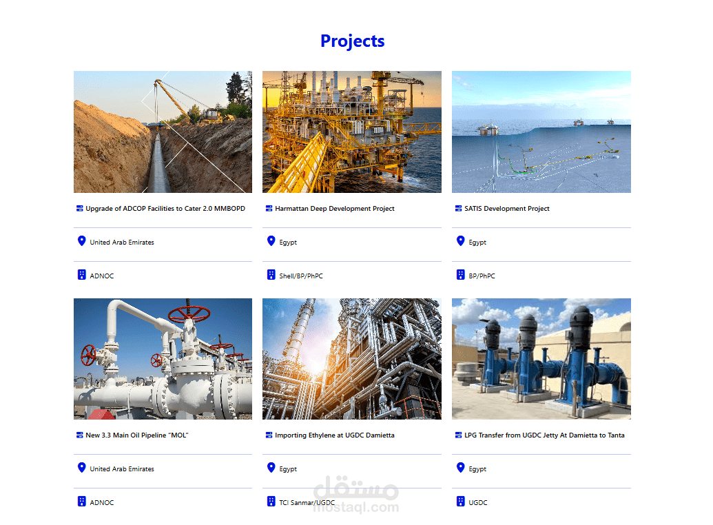
Task: Click ADNOC client text under MOL pipeline
Action: point(102,502)
